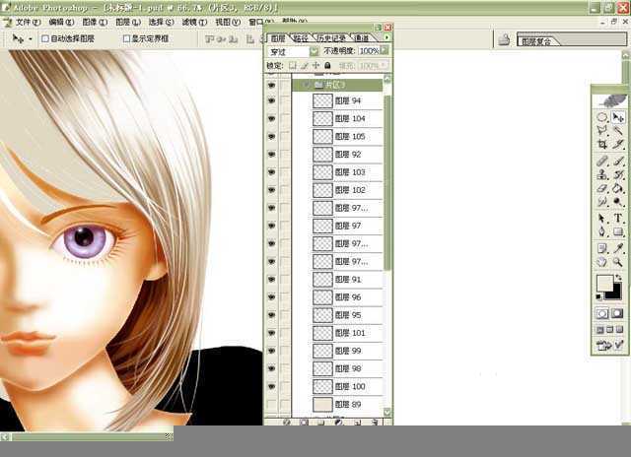
Task: Select the Clone Stamp tool
Action: tap(602, 174)
